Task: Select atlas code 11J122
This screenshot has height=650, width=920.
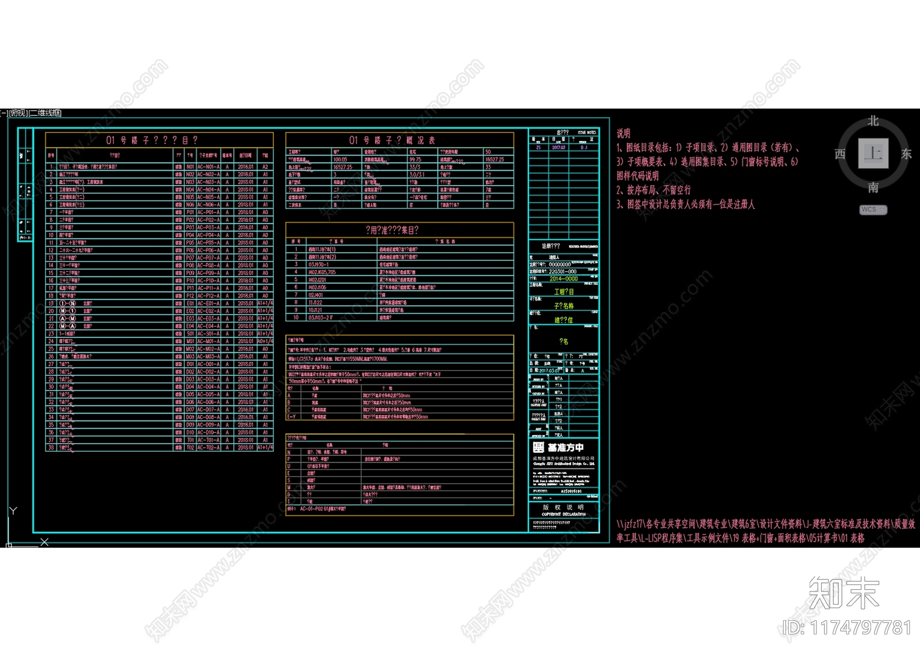Action: pos(315,302)
